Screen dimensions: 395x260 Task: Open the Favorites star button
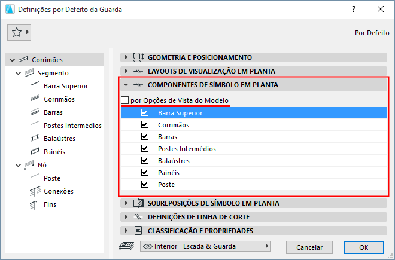19,32
